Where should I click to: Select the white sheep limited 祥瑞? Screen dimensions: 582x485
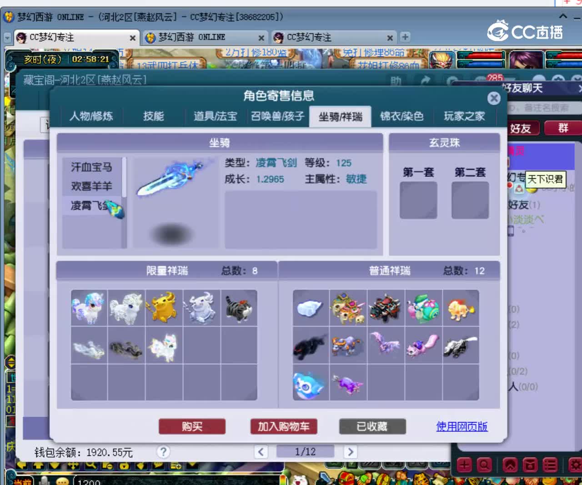(x=126, y=308)
